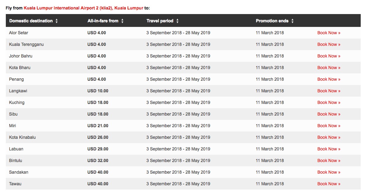Sort by All-in-fare from arrows
365x192 pixels.
click(x=122, y=21)
